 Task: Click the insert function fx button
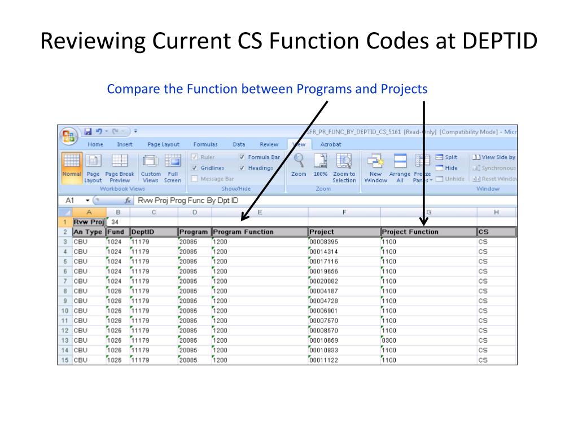128,201
